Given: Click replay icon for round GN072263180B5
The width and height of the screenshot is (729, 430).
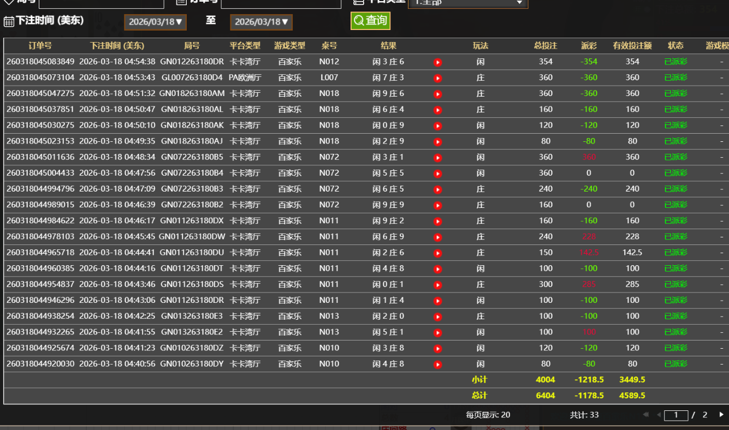Looking at the screenshot, I should (437, 158).
